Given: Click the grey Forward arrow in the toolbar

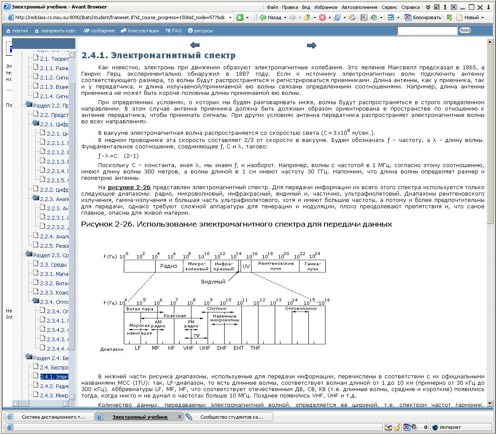Looking at the screenshot, I should point(293,17).
